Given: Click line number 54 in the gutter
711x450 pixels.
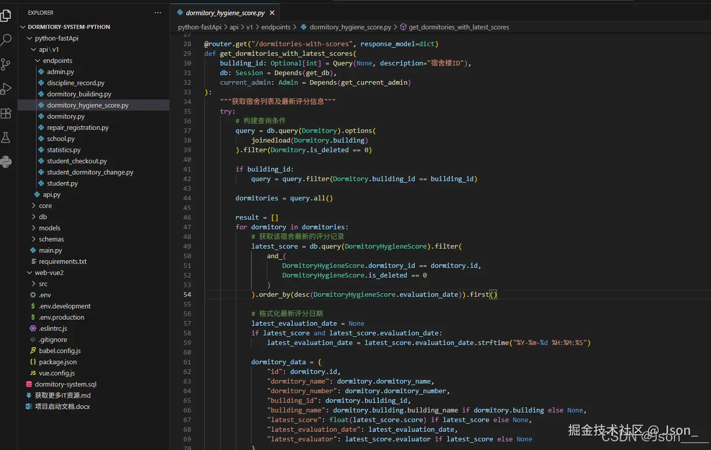Looking at the screenshot, I should pos(187,295).
